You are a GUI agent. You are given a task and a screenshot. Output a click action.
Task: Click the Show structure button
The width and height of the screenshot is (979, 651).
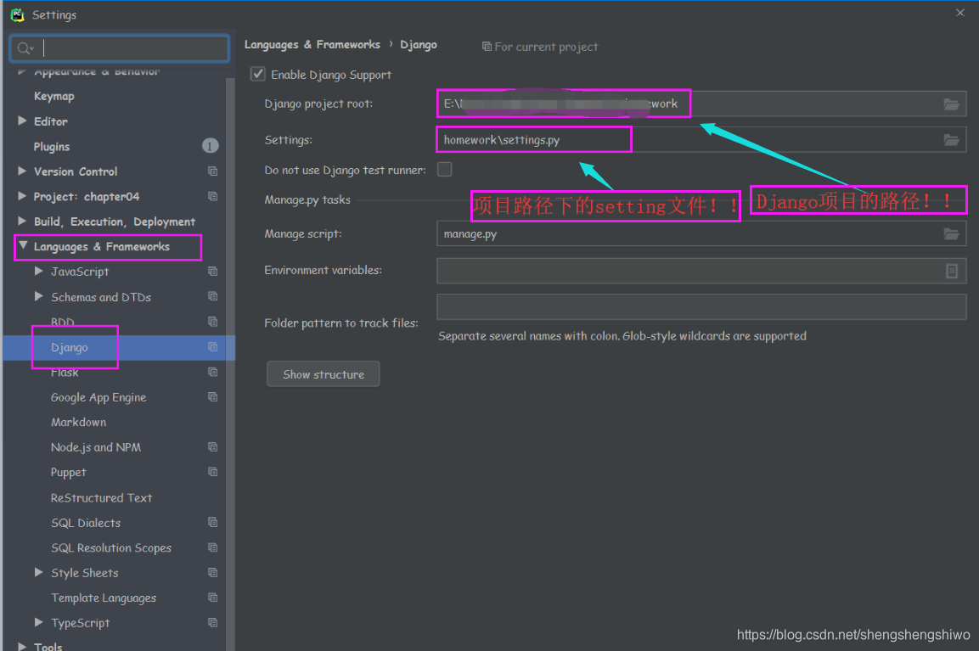pos(324,374)
